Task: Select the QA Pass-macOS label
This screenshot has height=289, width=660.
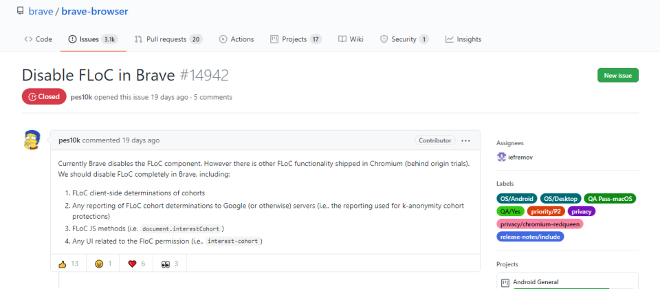Action: (610, 198)
